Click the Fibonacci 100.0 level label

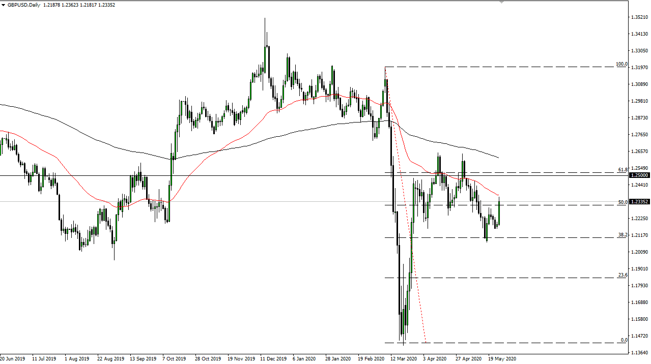click(x=621, y=64)
